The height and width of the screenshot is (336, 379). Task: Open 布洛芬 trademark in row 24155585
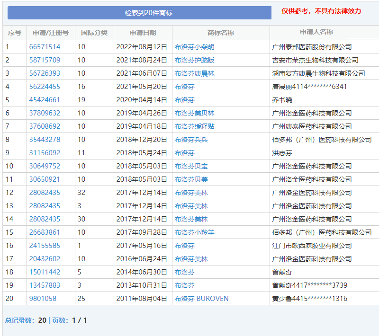click(185, 246)
